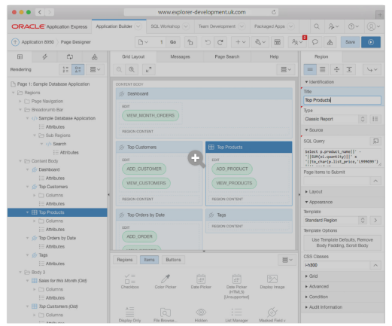This screenshot has height=326, width=392.
Task: Open Team Development tab dropdown arrow
Action: (x=242, y=26)
